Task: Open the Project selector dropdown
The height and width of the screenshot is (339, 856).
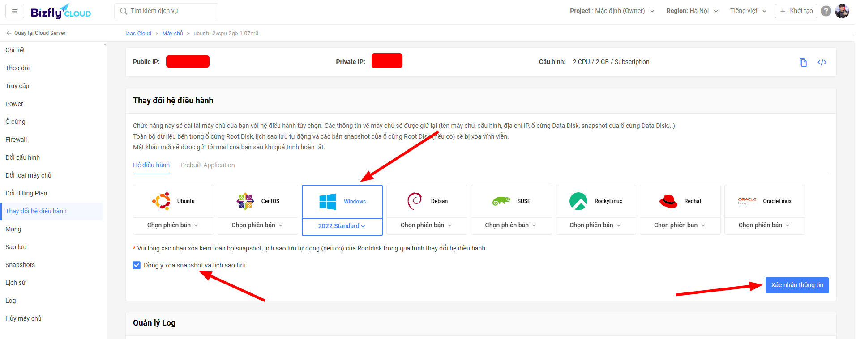Action: 612,11
